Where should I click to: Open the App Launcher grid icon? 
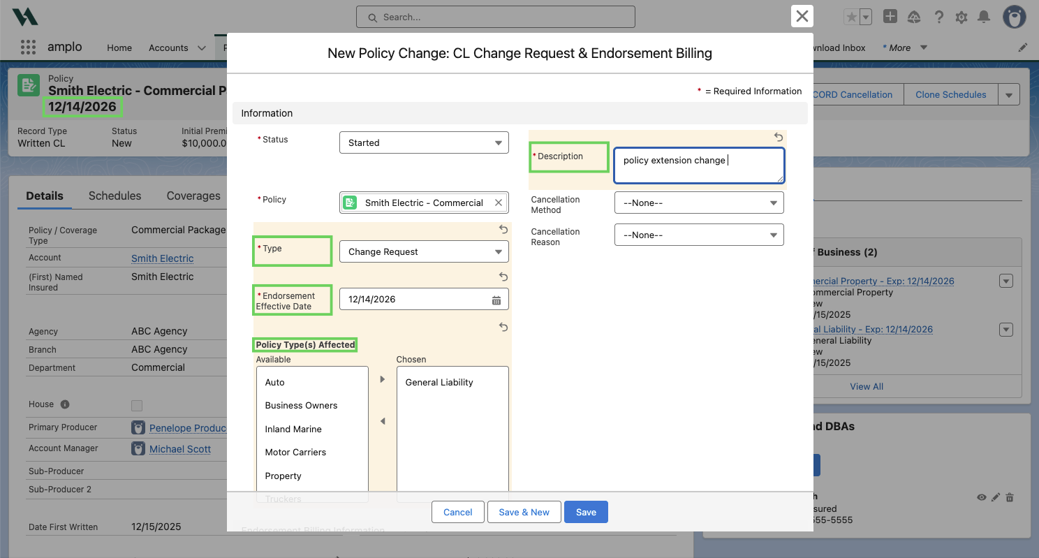[28, 47]
